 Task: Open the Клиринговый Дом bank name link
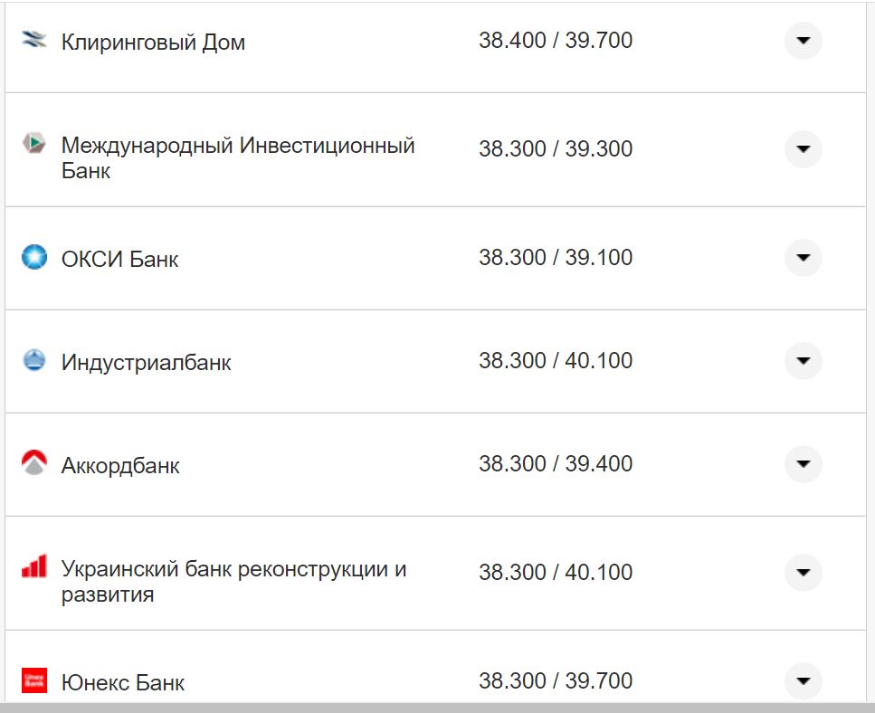pyautogui.click(x=151, y=41)
